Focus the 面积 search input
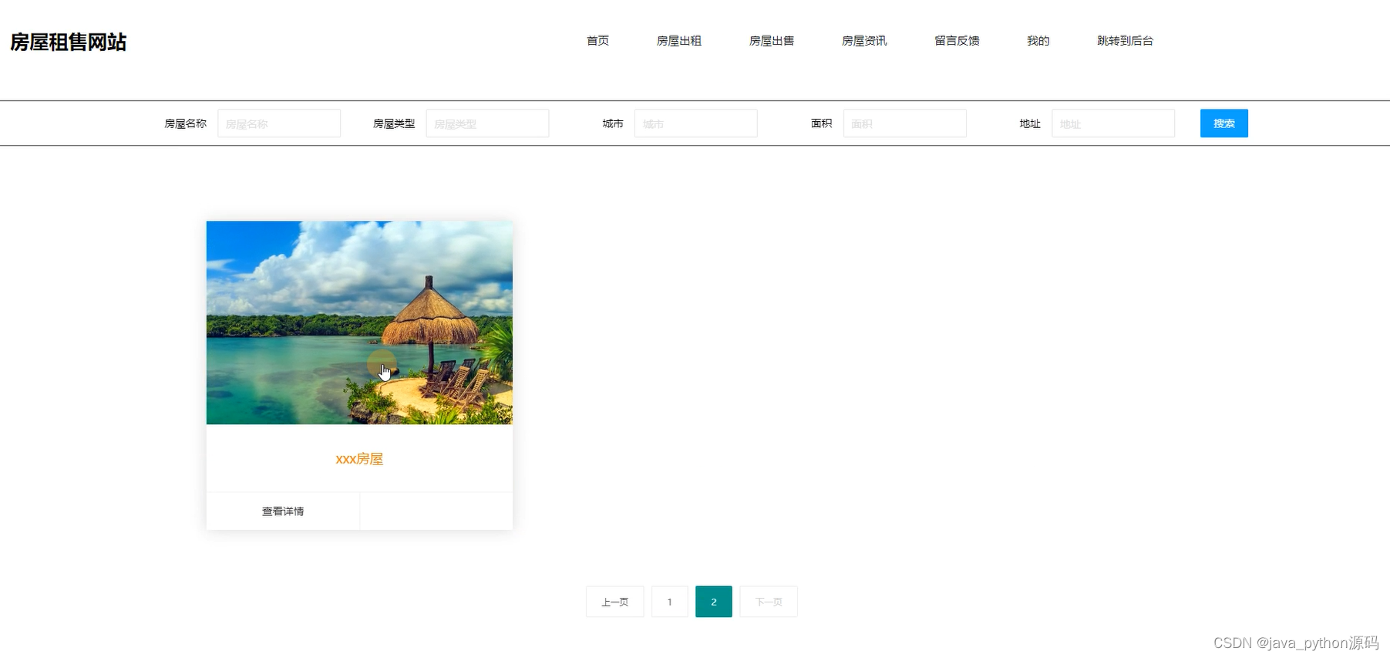 [904, 123]
